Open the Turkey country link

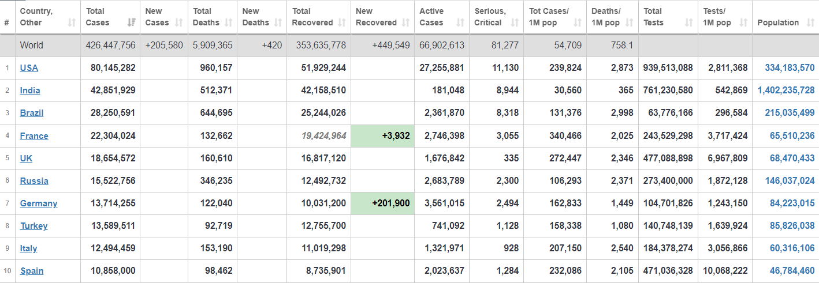coord(33,226)
